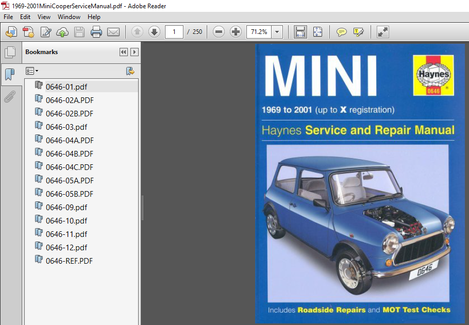Zoom out with the minus button
Screen dimensions: 469x325
(219, 32)
